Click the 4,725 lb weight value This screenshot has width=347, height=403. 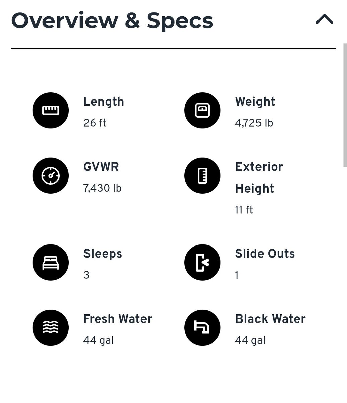click(254, 123)
